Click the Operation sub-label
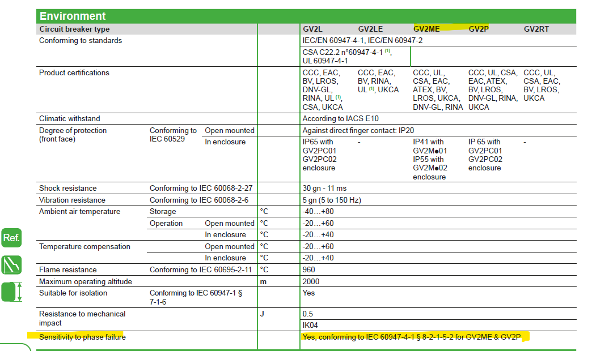This screenshot has width=592, height=351. click(x=166, y=223)
